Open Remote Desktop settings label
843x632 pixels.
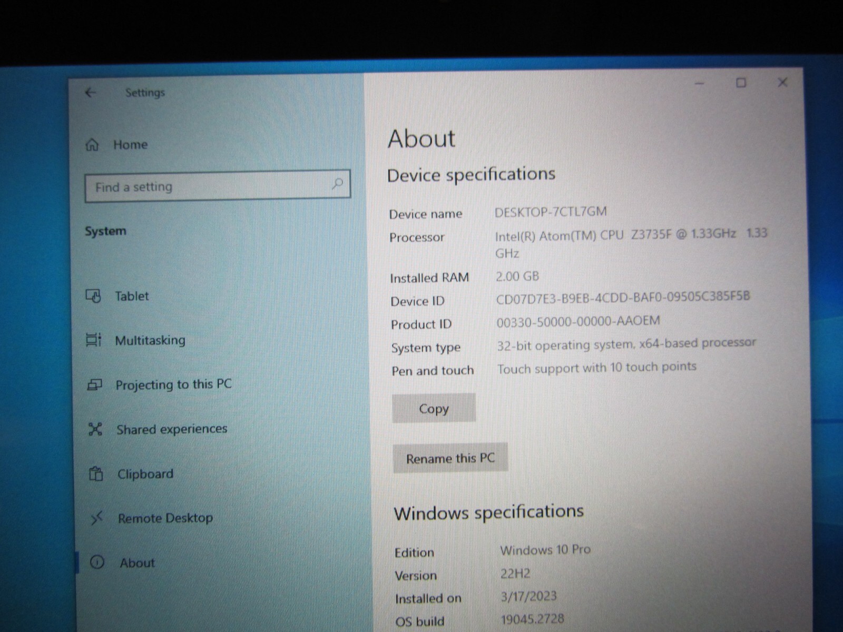pyautogui.click(x=165, y=518)
